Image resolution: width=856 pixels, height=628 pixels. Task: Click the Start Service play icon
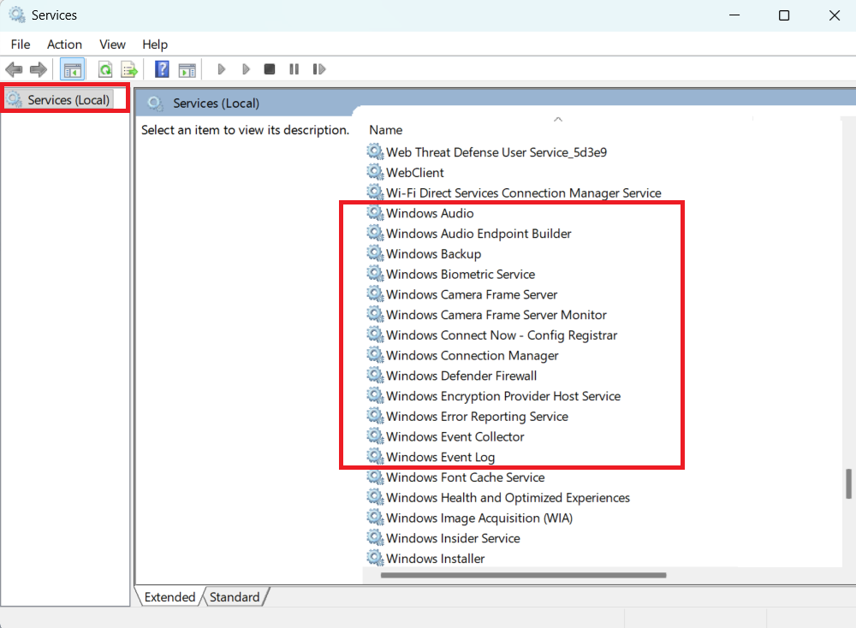tap(221, 69)
